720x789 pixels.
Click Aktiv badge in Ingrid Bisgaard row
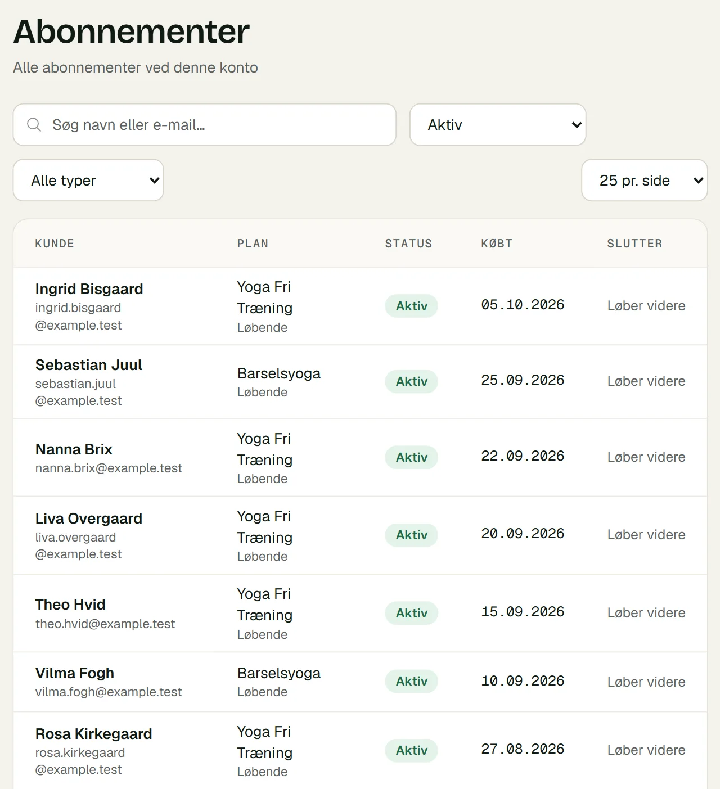click(412, 306)
